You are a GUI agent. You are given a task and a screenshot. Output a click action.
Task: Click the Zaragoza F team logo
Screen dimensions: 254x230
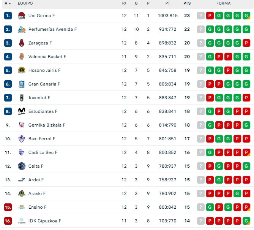click(22, 43)
